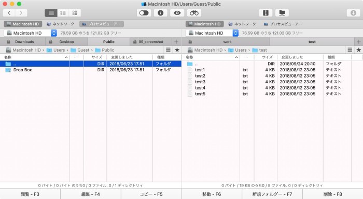Click Users in left pane breadcrumb

[x=56, y=50]
